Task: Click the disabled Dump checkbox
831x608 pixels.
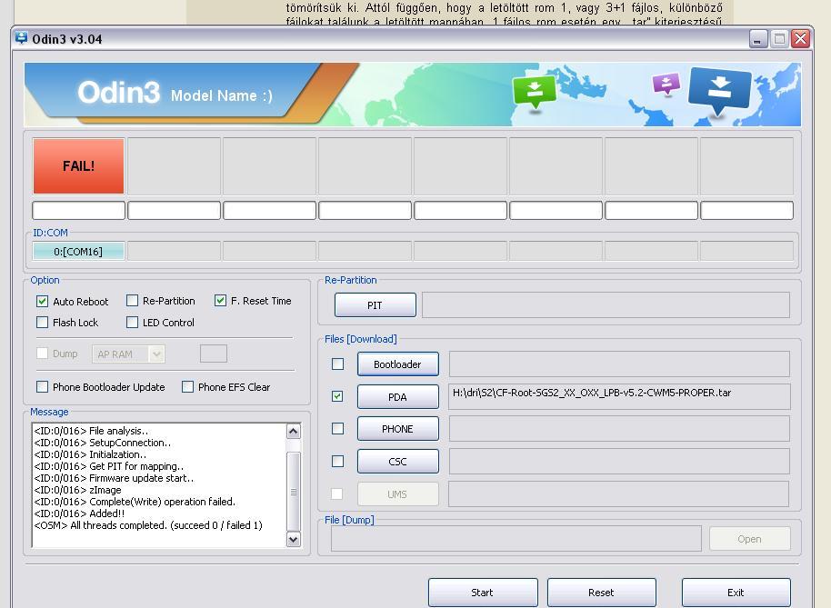Action: coord(43,354)
